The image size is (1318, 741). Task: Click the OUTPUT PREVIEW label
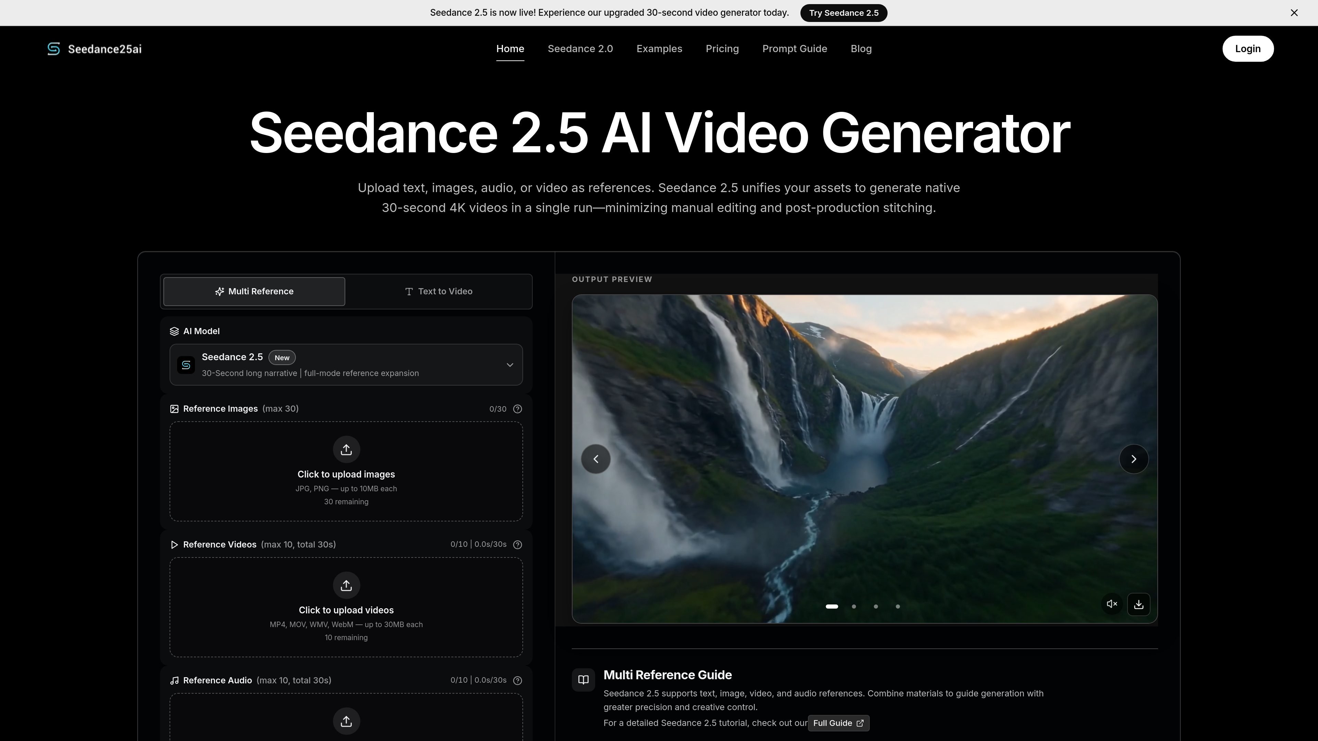(x=612, y=279)
